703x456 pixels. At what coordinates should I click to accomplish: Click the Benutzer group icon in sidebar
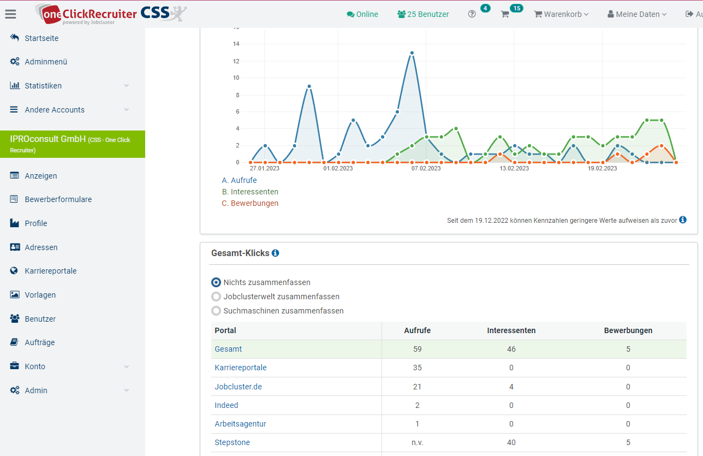[x=15, y=318]
